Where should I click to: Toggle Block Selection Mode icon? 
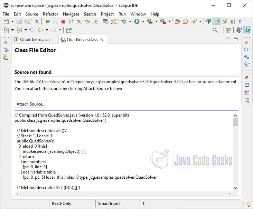click(x=232, y=21)
